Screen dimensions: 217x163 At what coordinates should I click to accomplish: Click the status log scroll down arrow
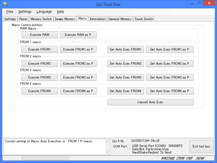click(x=107, y=152)
